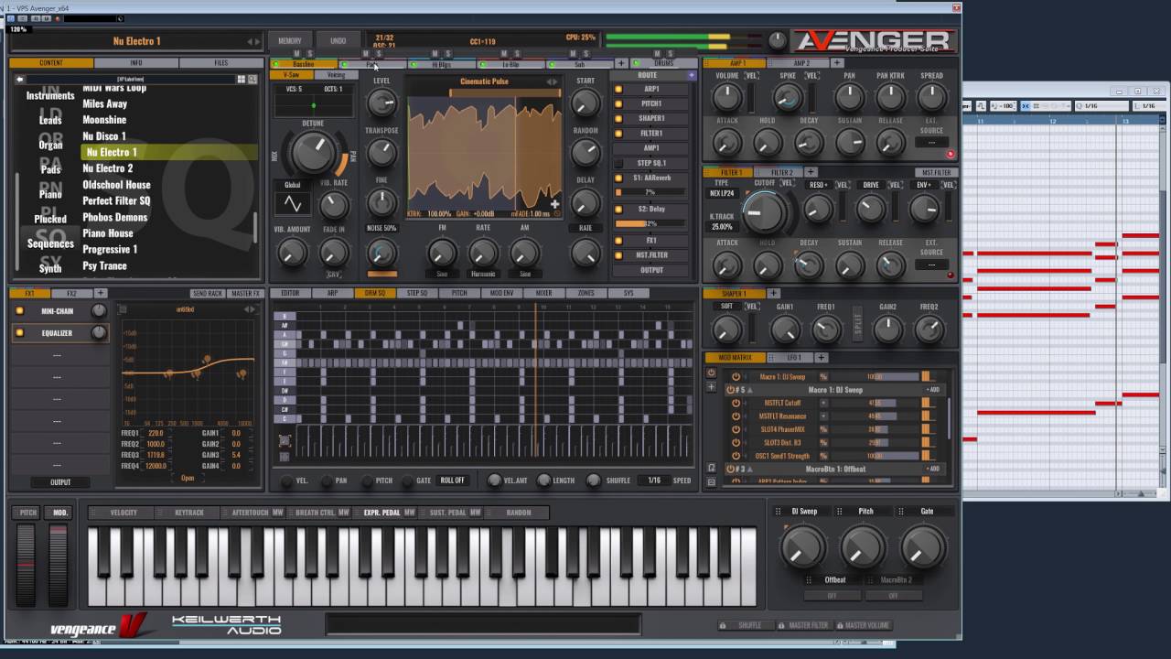Click the previous preset arrow beside Nu Electro 1
This screenshot has height=659, width=1171.
(x=250, y=41)
